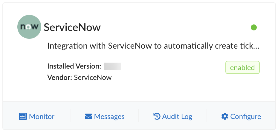Image resolution: width=278 pixels, height=130 pixels.
Task: Select the ServiceNow integration title
Action: click(x=72, y=27)
